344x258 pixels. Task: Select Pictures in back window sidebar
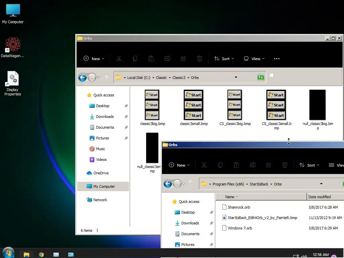point(99,138)
